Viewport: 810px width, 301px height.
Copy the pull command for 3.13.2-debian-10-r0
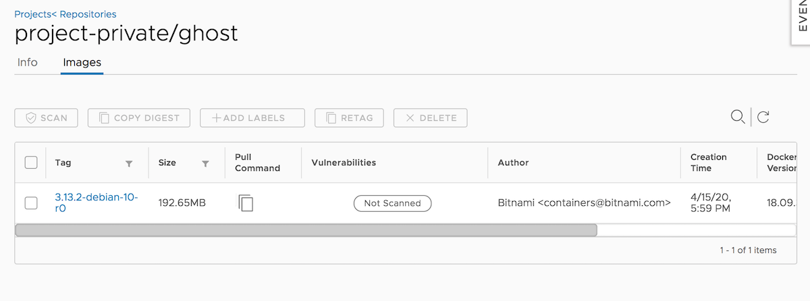point(246,202)
